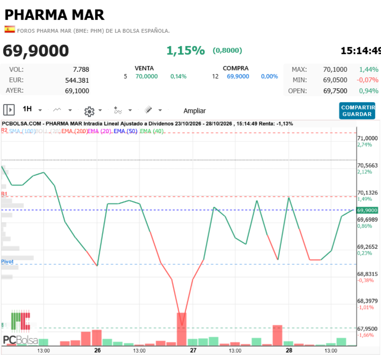
Task: Toggle the BOLL (20) indicator label
Action: click(x=48, y=131)
